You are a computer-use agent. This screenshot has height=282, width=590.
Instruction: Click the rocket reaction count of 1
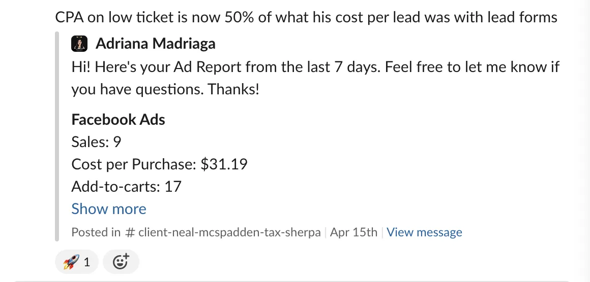pyautogui.click(x=87, y=262)
